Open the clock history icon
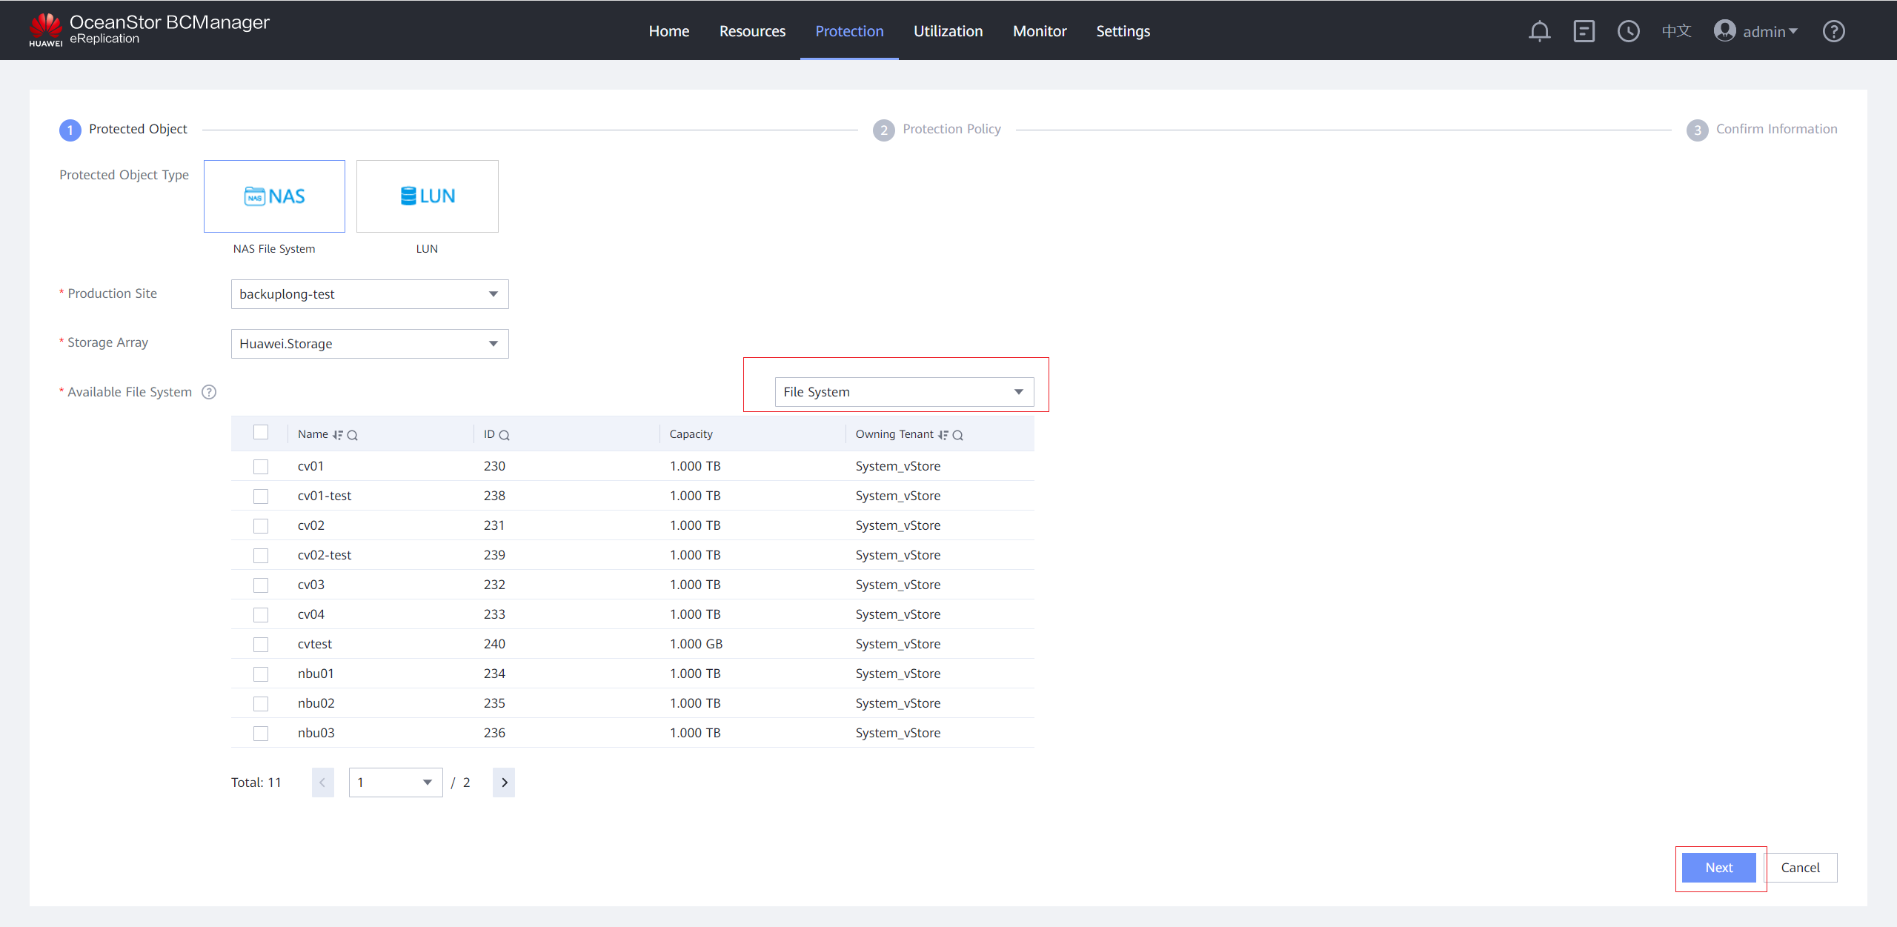 pos(1628,31)
